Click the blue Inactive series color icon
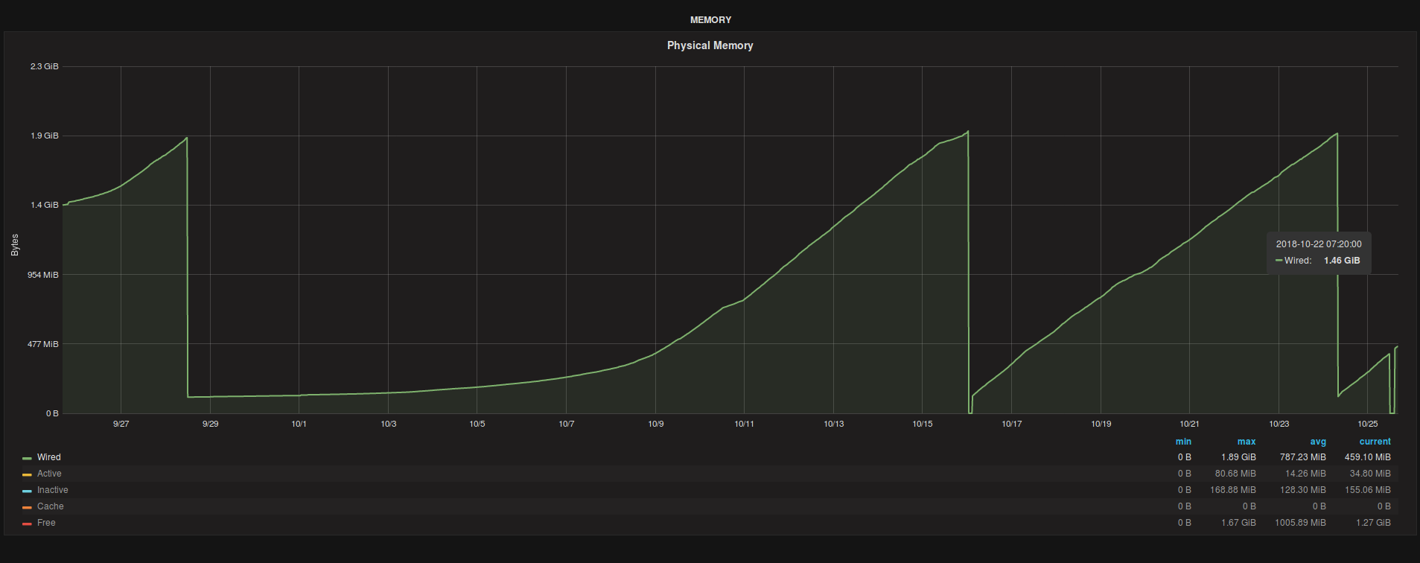 (x=27, y=491)
